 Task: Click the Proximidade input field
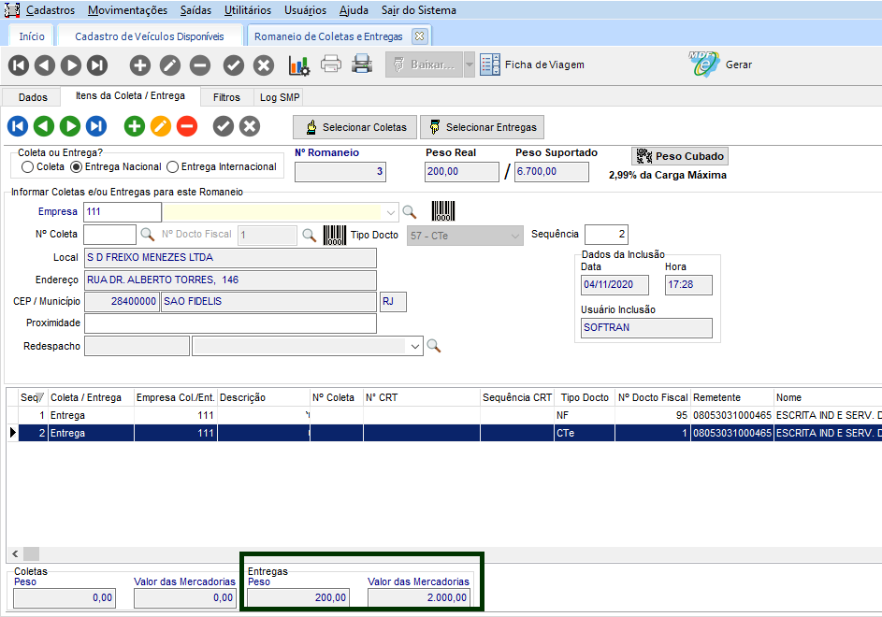[230, 323]
